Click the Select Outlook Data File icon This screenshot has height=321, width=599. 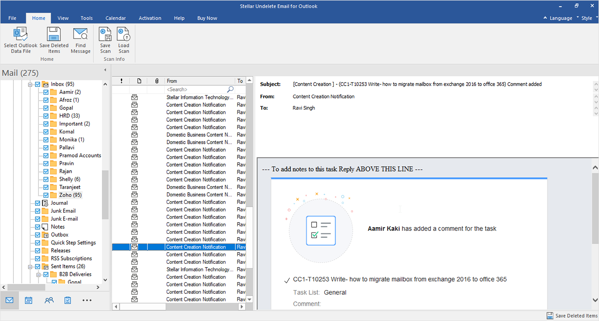point(21,34)
